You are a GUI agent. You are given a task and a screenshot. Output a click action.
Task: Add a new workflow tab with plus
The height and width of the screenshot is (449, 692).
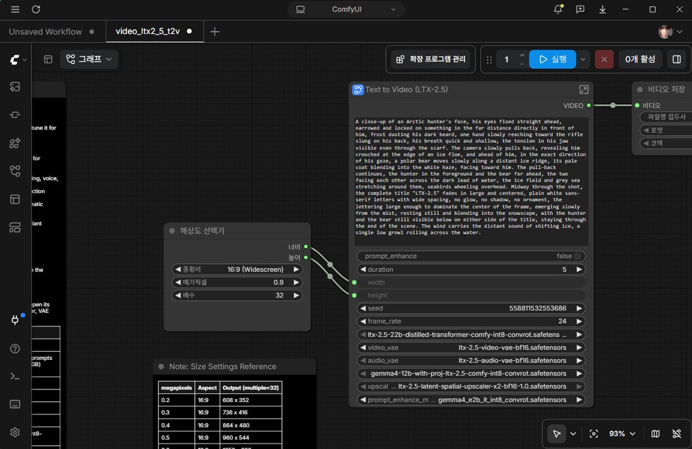[x=215, y=32]
